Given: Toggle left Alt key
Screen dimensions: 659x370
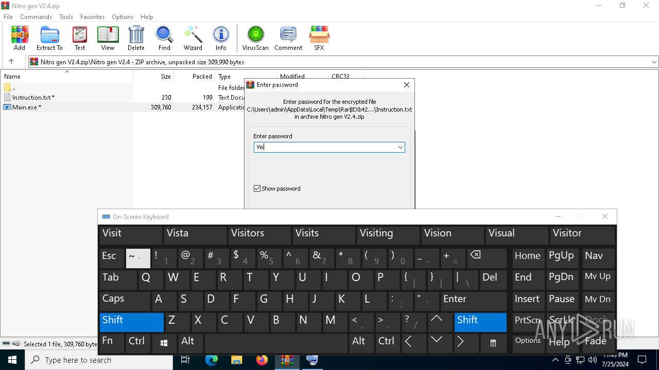Looking at the screenshot, I should click(190, 343).
